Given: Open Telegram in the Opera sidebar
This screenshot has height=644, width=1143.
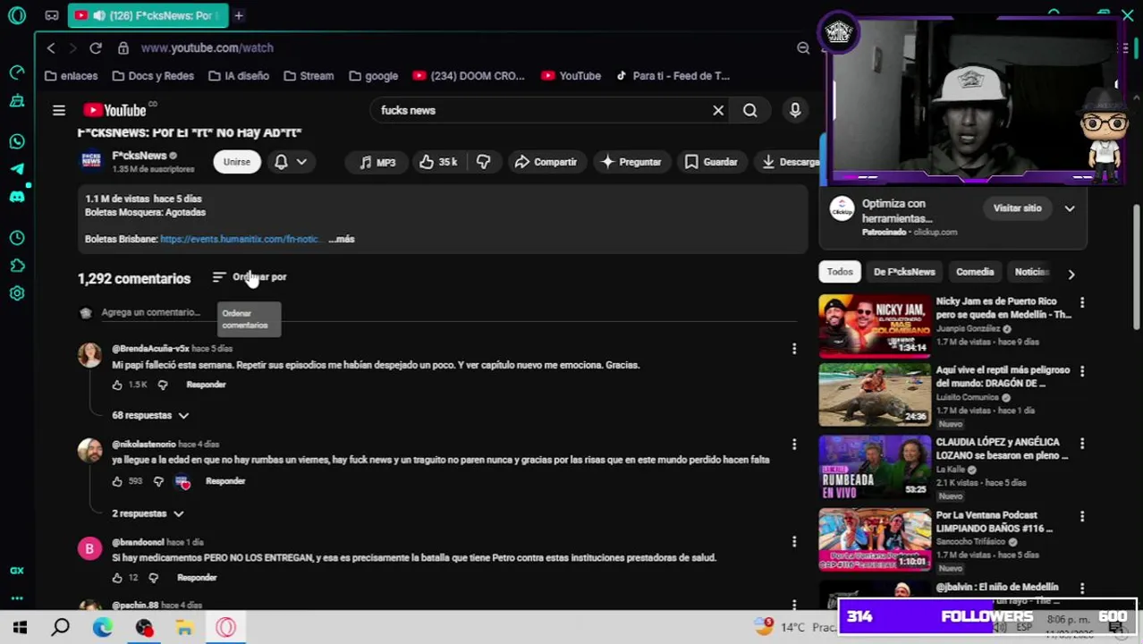Looking at the screenshot, I should pyautogui.click(x=17, y=169).
